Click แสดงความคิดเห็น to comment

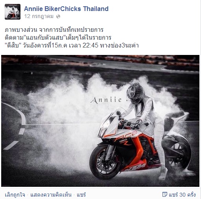tap(51, 195)
